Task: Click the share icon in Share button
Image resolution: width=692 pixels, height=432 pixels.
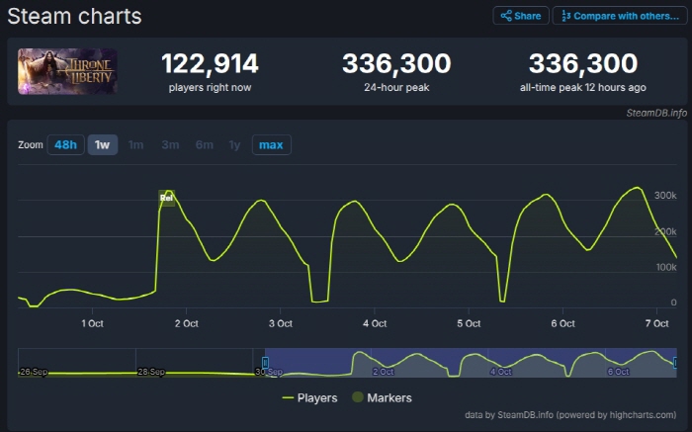Action: click(506, 16)
